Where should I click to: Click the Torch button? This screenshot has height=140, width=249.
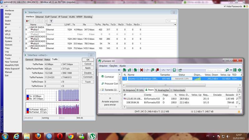click(x=88, y=82)
